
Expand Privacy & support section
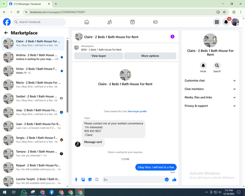pos(210,106)
